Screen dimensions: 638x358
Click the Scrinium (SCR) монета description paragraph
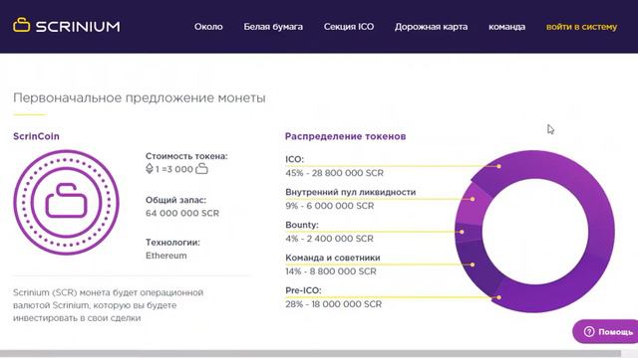pos(108,305)
